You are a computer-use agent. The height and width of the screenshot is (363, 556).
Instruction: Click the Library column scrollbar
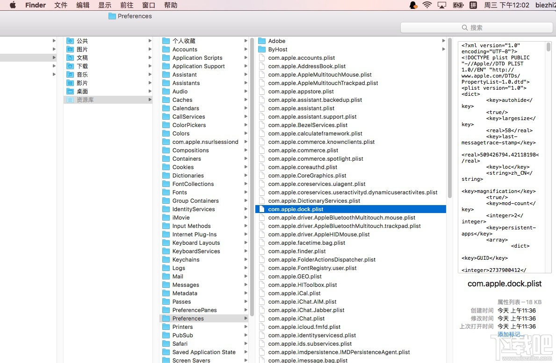coord(252,177)
